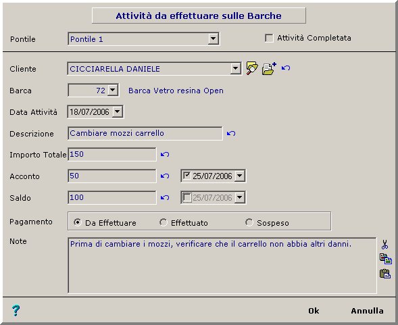This screenshot has height=325, width=398.
Task: Uncheck the Acconto date checkbox
Action: [186, 176]
